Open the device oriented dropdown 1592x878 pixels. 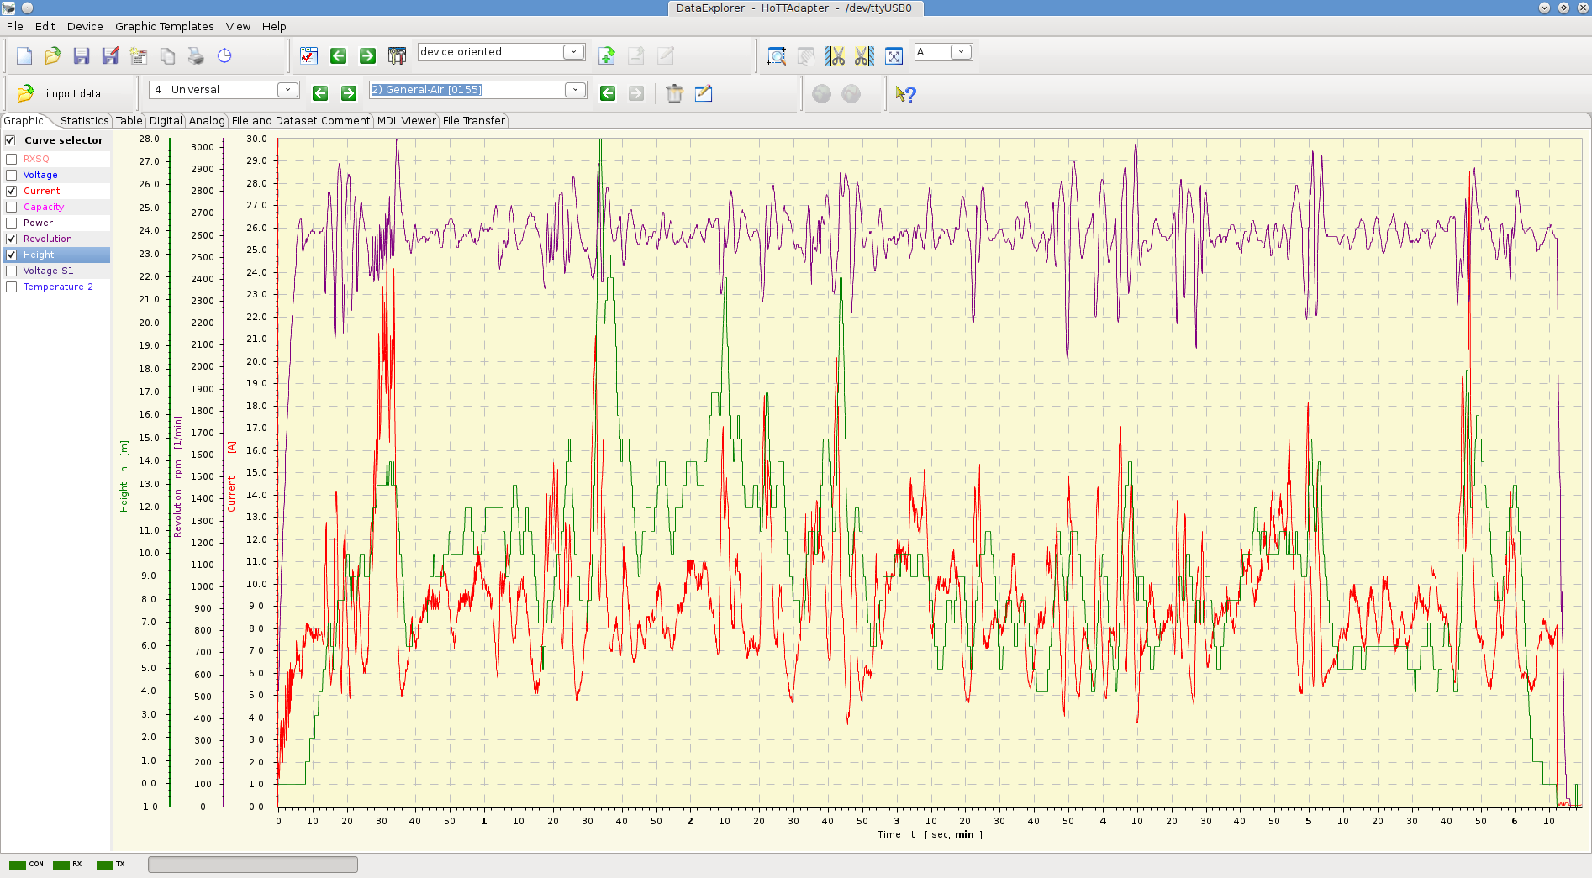click(573, 52)
